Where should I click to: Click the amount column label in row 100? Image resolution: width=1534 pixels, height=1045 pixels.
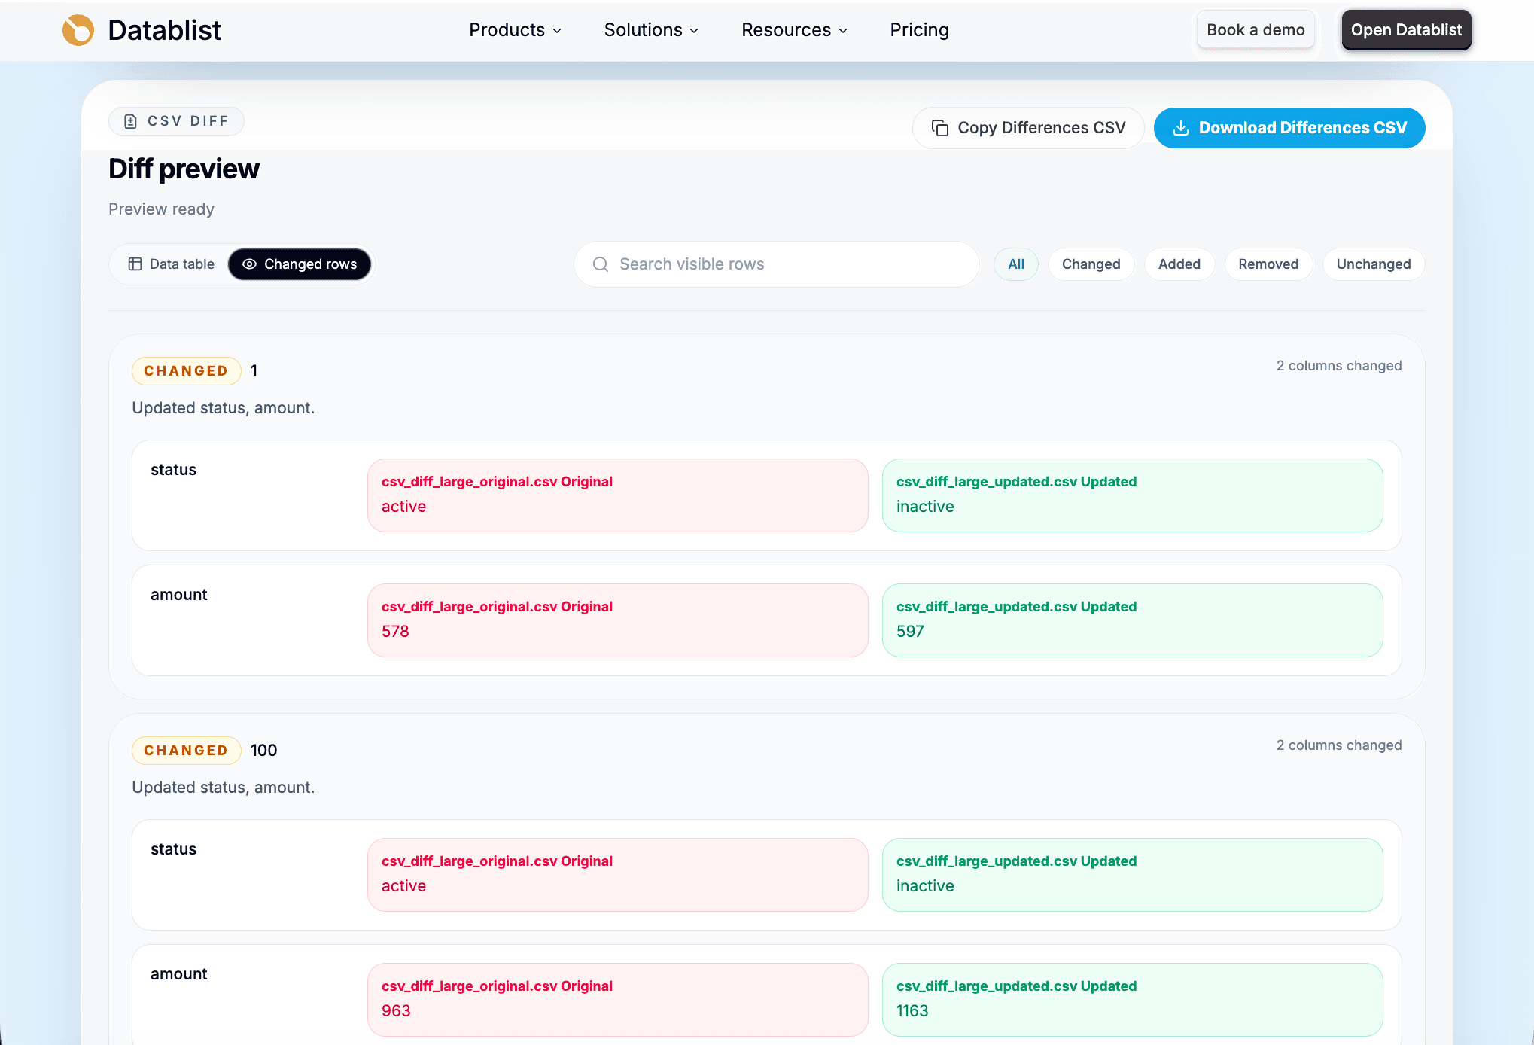178,974
